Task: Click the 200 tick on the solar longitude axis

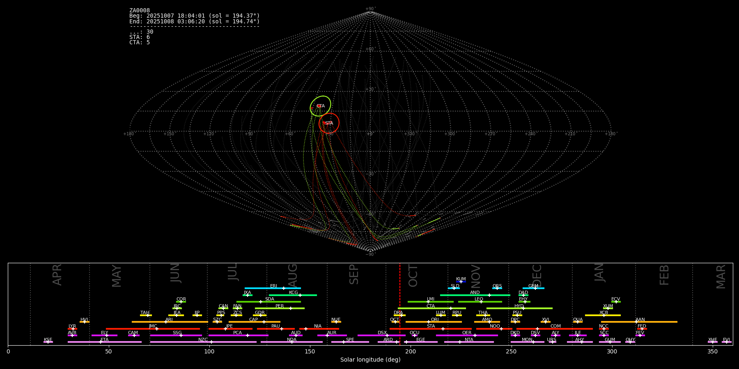Action: pyautogui.click(x=411, y=351)
